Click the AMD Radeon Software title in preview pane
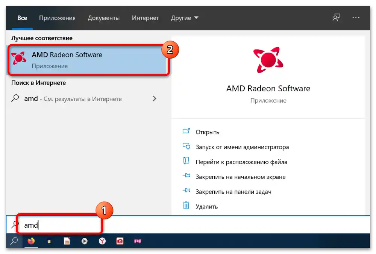Image resolution: width=376 pixels, height=254 pixels. pyautogui.click(x=268, y=88)
